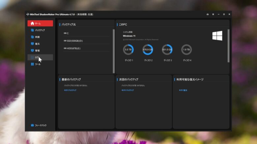The image size is (257, 144).
Task: Click the manage icon beside 管理
Action: click(32, 51)
